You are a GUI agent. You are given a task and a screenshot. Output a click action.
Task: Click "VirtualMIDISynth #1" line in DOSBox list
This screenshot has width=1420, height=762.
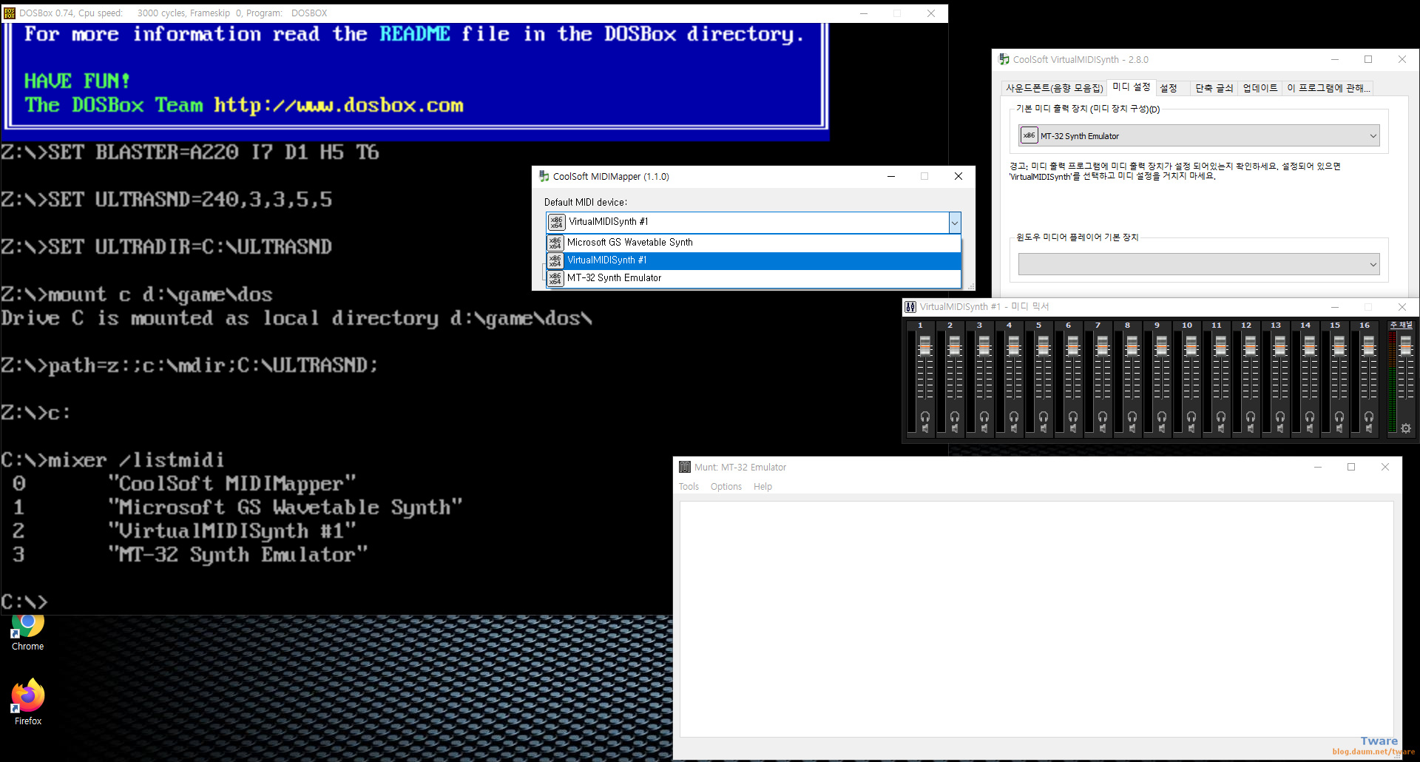pyautogui.click(x=232, y=530)
